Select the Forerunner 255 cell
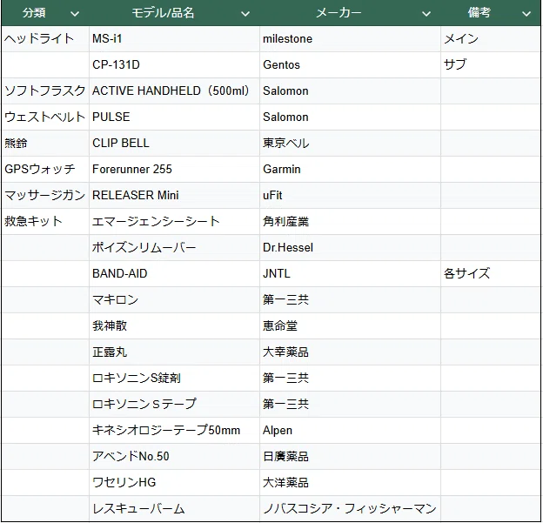 point(174,169)
